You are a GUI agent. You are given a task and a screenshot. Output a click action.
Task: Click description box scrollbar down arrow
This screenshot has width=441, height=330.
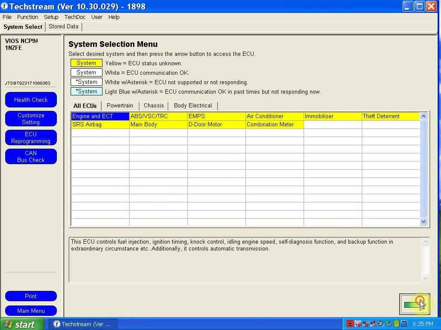pyautogui.click(x=425, y=278)
